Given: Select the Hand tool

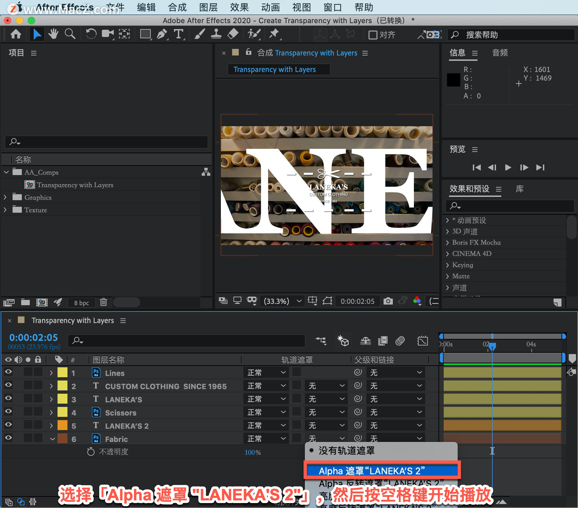Looking at the screenshot, I should tap(53, 34).
